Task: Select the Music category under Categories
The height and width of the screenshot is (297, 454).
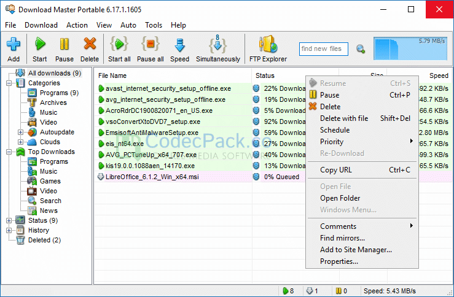Action: [x=49, y=112]
